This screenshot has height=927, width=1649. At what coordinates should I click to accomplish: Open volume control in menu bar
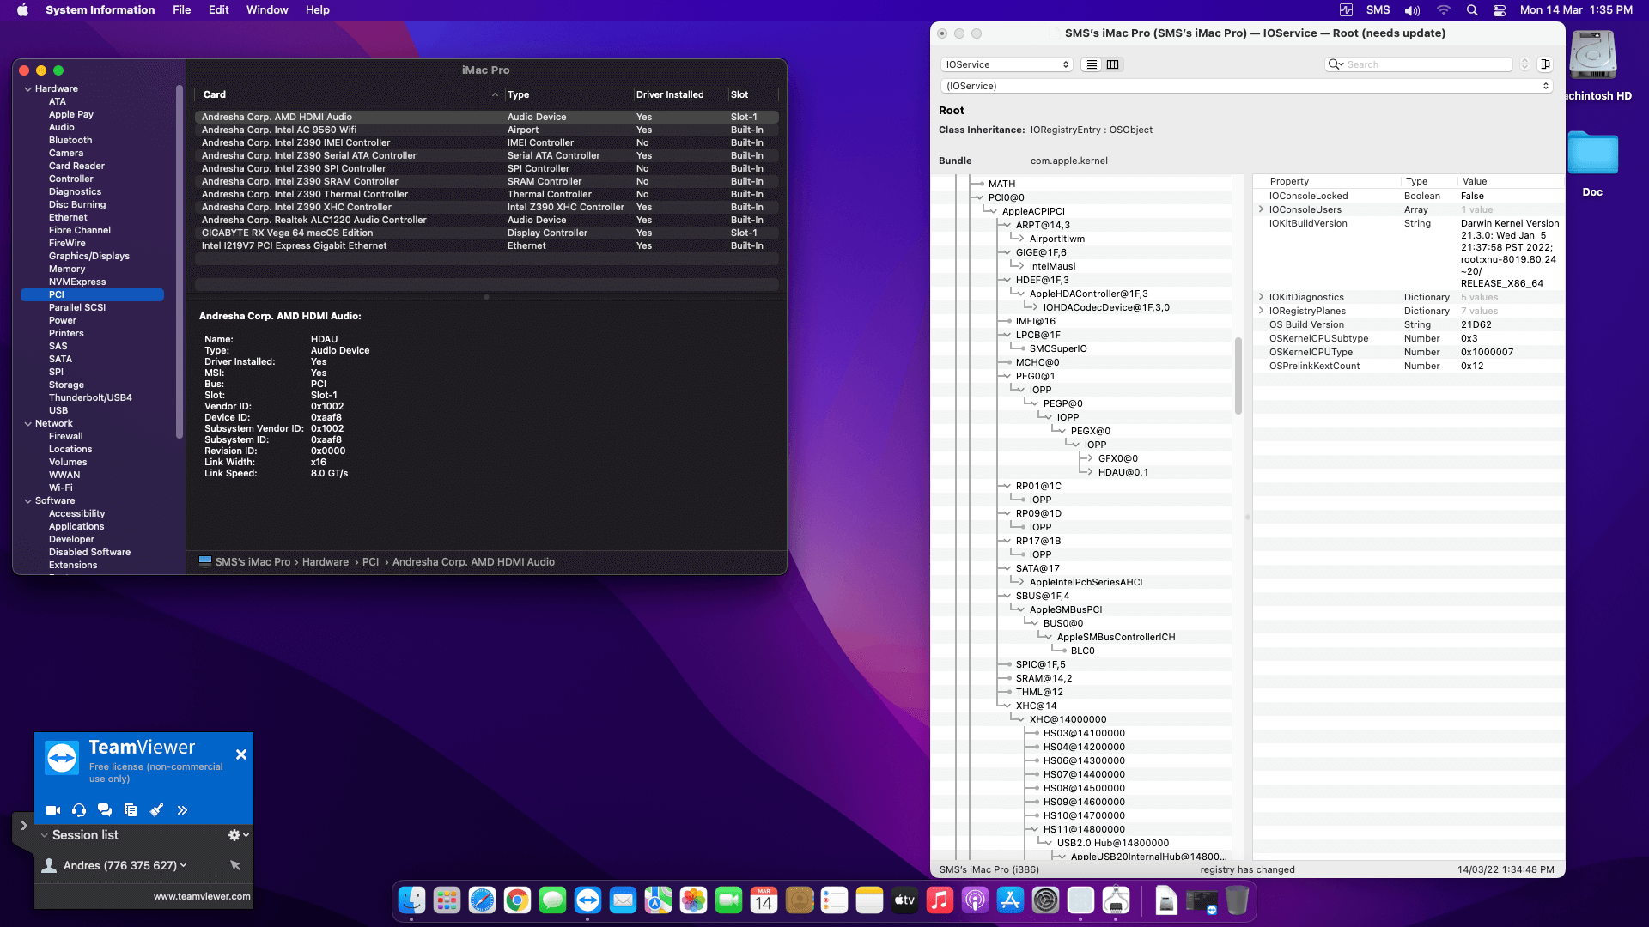coord(1413,10)
